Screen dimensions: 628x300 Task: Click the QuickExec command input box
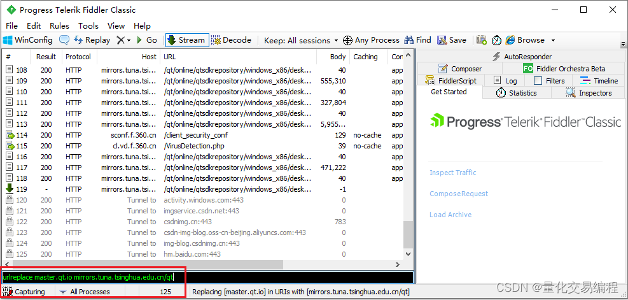207,277
